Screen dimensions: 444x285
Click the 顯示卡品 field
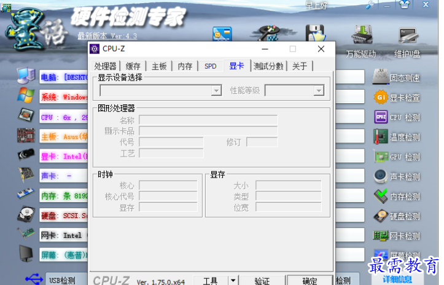pyautogui.click(x=208, y=131)
